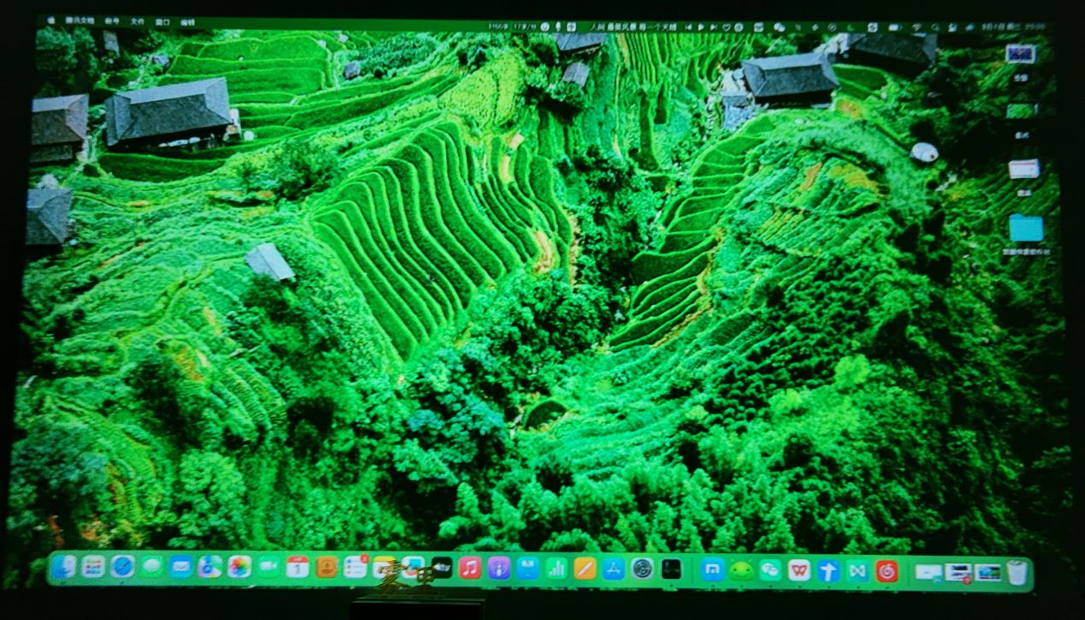Launch Maps from the Dock
Viewport: 1085px width, 620px height.
pos(210,566)
